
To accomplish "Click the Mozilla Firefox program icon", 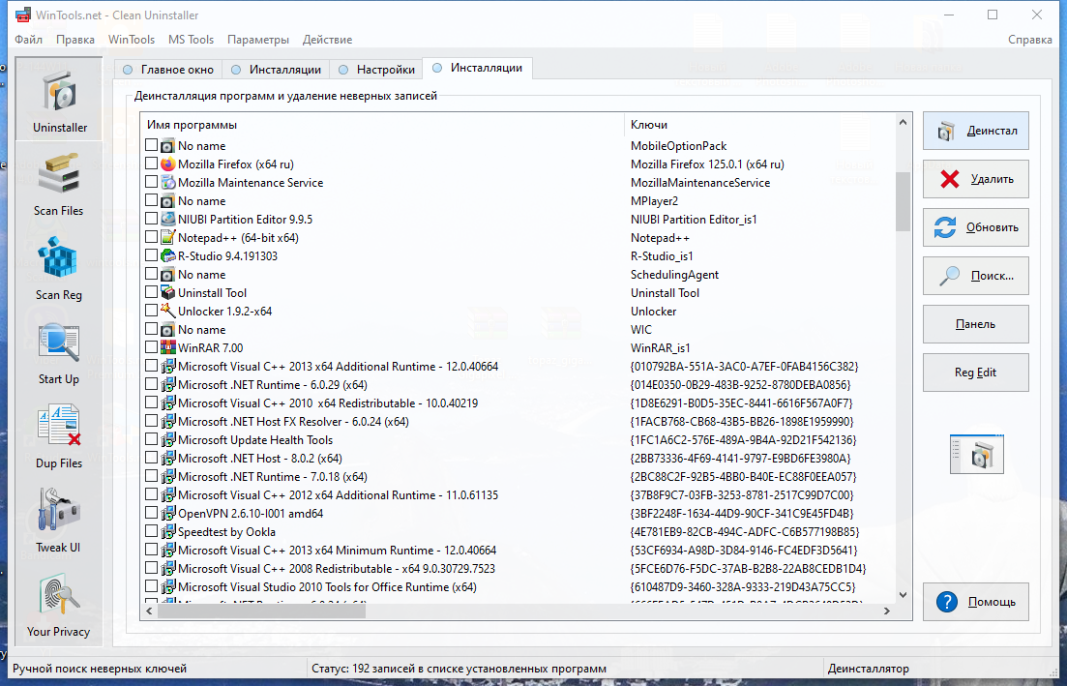I will point(168,164).
